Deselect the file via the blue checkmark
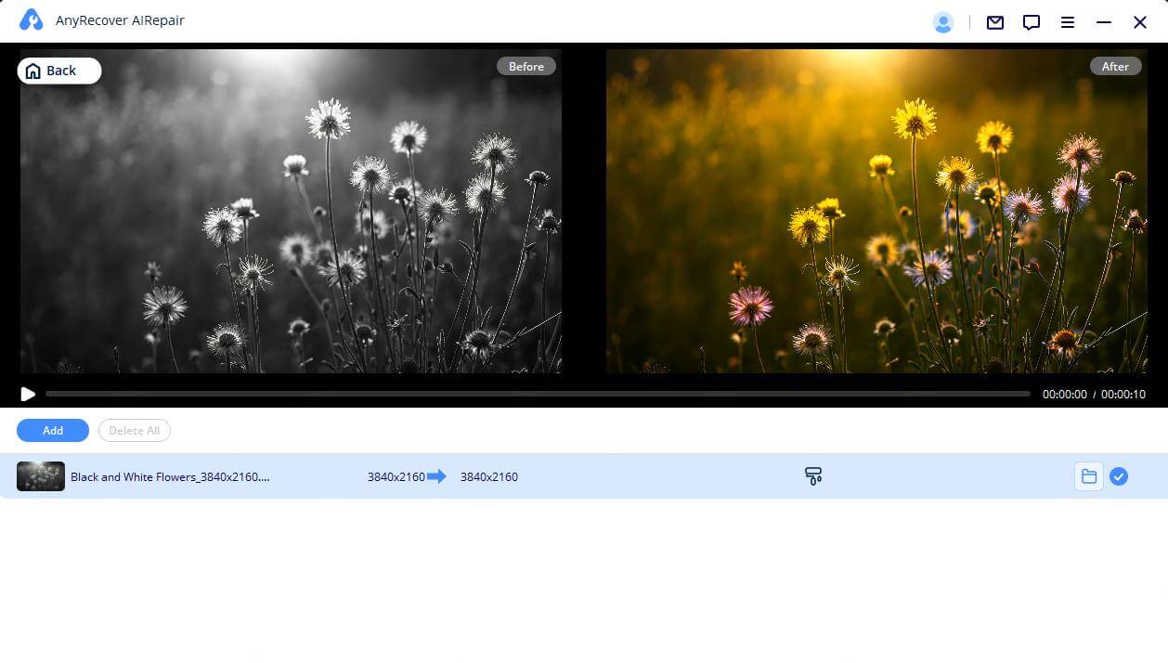This screenshot has width=1168, height=663. pyautogui.click(x=1119, y=476)
